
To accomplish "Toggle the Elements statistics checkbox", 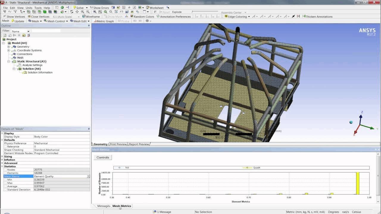I will pyautogui.click(x=5, y=173).
